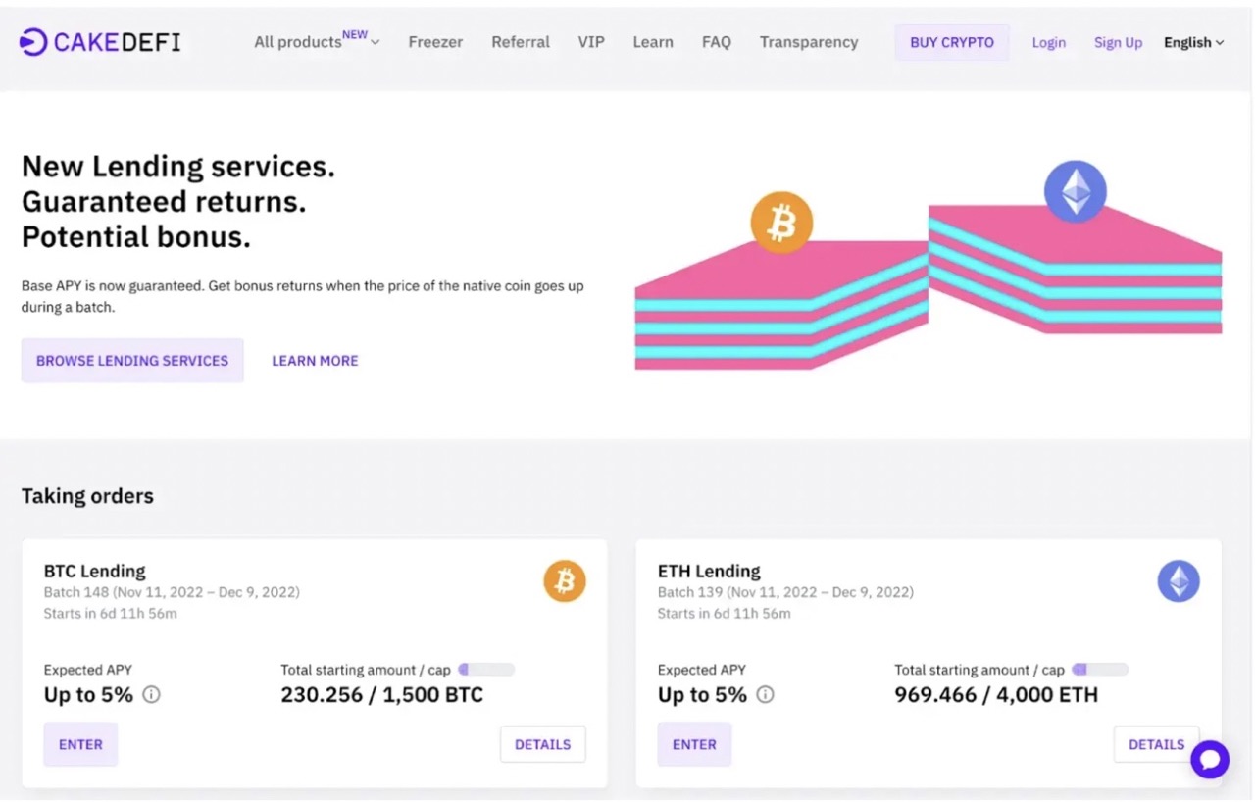Click the BUY CRYPTO button
Screen dimensions: 1255x802
(x=952, y=42)
